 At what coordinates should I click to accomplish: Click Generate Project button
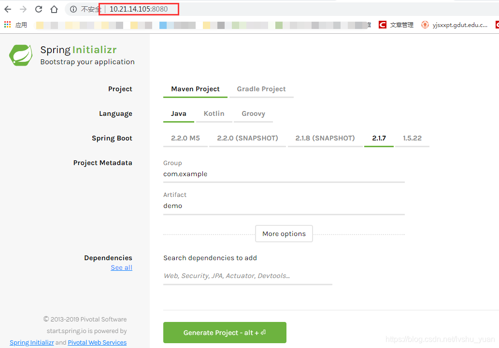225,333
